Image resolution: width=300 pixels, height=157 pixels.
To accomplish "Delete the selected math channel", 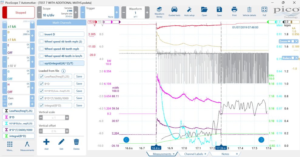I will point(76,144).
